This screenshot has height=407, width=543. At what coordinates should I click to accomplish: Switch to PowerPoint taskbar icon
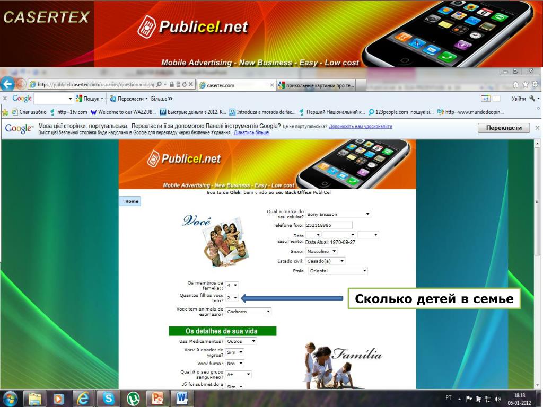coord(157,399)
